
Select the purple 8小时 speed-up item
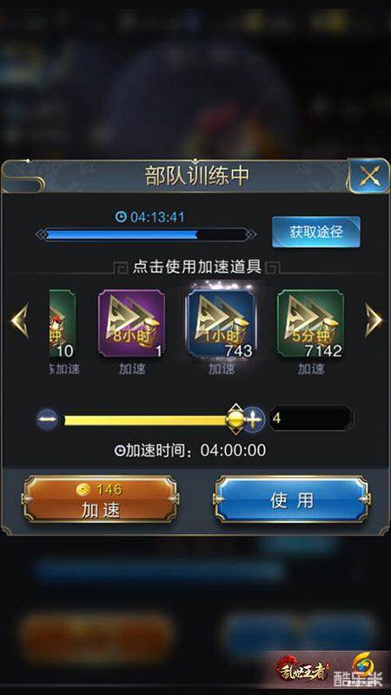(131, 323)
